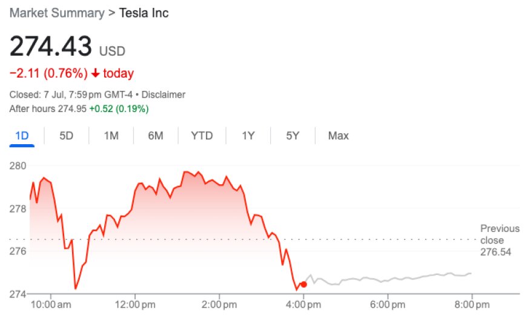The width and height of the screenshot is (527, 315).
Task: View the 5Y price history tab
Action: point(293,136)
